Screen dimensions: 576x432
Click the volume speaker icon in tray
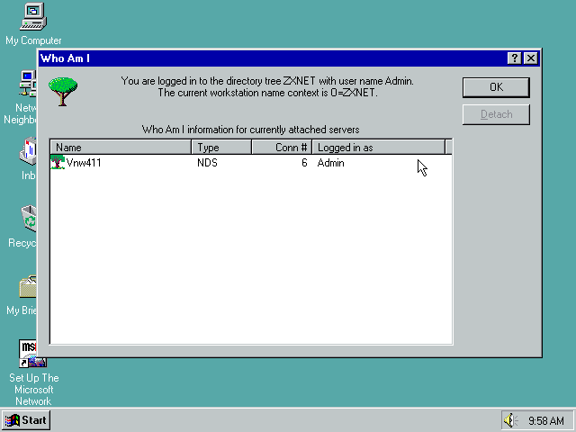point(509,420)
